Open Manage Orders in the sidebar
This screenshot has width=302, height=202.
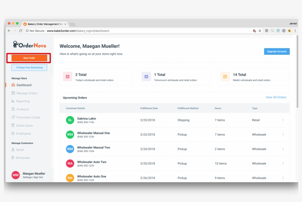pyautogui.click(x=27, y=93)
